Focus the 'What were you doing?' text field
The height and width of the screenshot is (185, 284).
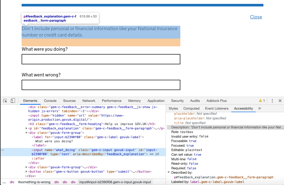point(101,59)
